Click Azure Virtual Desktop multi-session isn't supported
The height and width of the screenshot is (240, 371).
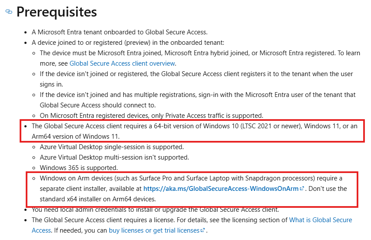114,157
